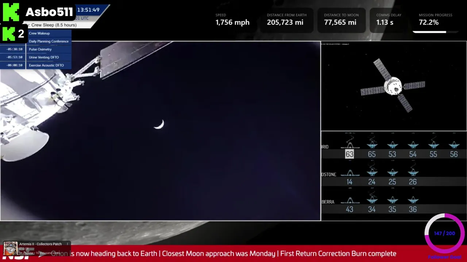Click the Kick logo beside Asbo511
The image size is (467, 262).
(x=11, y=13)
